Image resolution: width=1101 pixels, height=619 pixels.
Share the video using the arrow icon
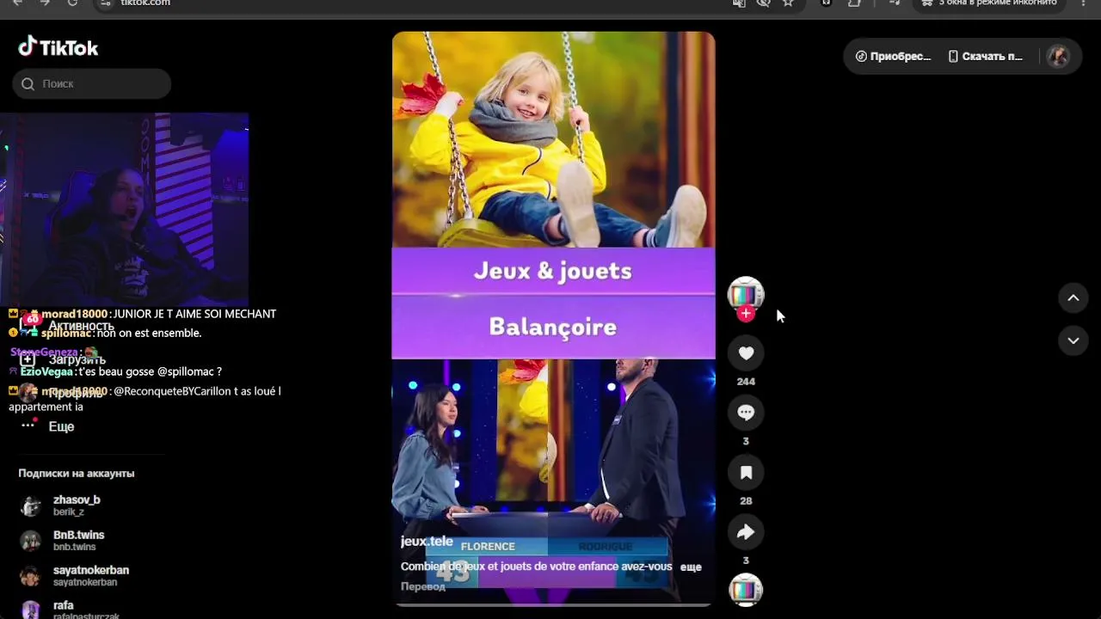(746, 532)
